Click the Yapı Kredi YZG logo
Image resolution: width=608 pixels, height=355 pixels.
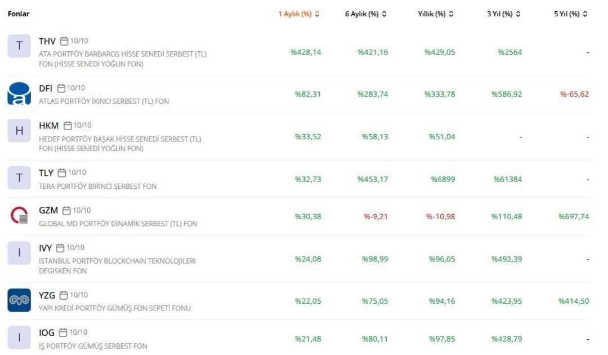19,300
